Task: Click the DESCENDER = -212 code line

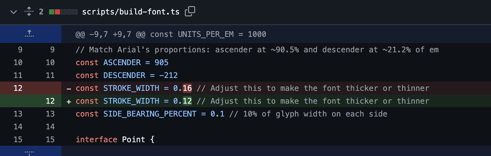Action: 127,75
